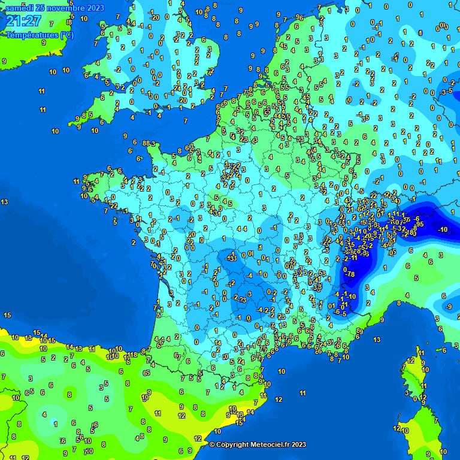Select the "Températures (°C)" map title
Image resolution: width=460 pixels, height=460 pixels.
[40, 35]
